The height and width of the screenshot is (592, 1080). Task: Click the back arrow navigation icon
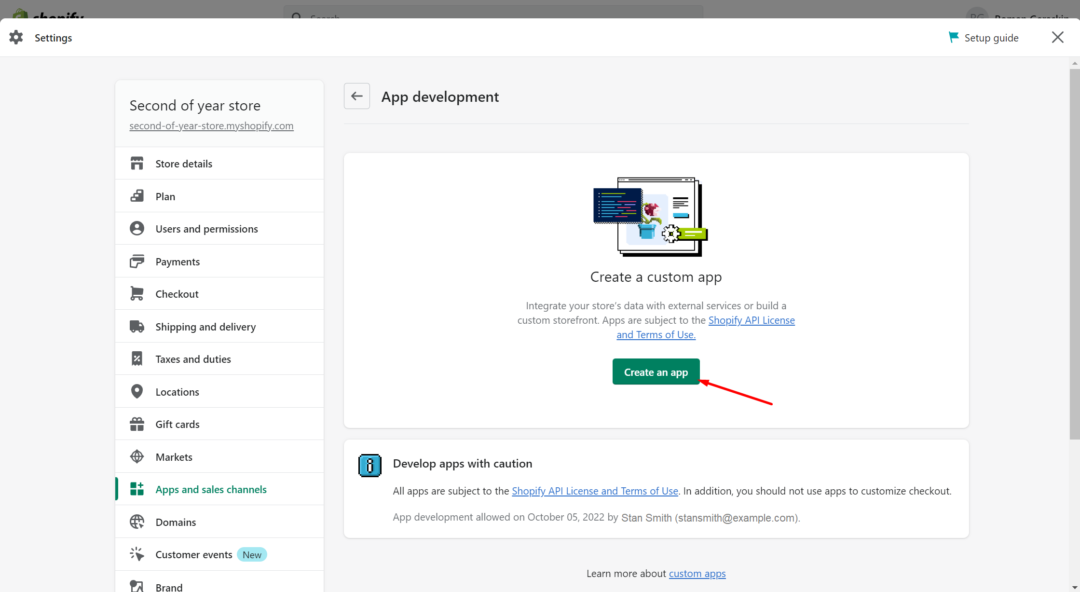[358, 96]
